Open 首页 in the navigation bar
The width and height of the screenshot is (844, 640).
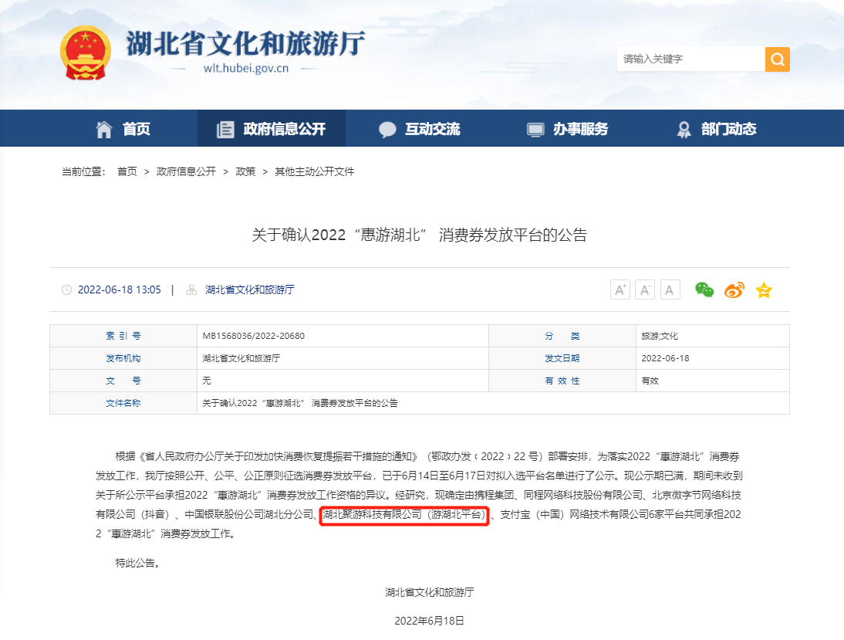(x=123, y=129)
